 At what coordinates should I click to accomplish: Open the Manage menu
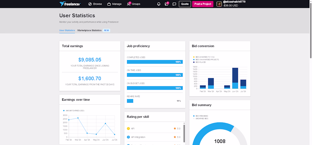[114, 4]
